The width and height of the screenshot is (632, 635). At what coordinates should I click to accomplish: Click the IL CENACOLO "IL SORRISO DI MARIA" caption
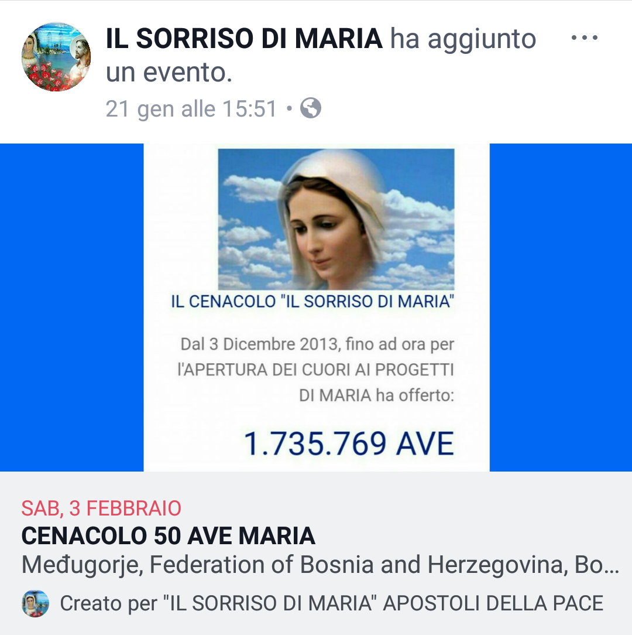pos(312,301)
